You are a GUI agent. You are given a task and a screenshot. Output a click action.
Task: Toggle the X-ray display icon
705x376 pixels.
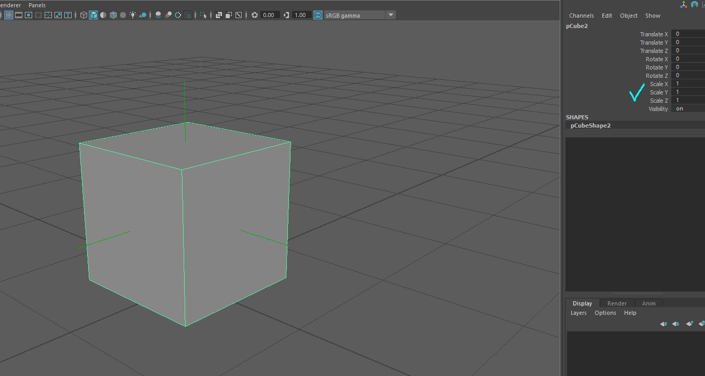coord(219,15)
